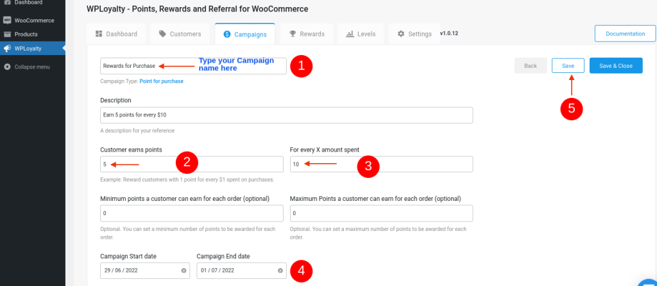Open the Levels tab
This screenshot has height=286, width=657.
tap(361, 34)
